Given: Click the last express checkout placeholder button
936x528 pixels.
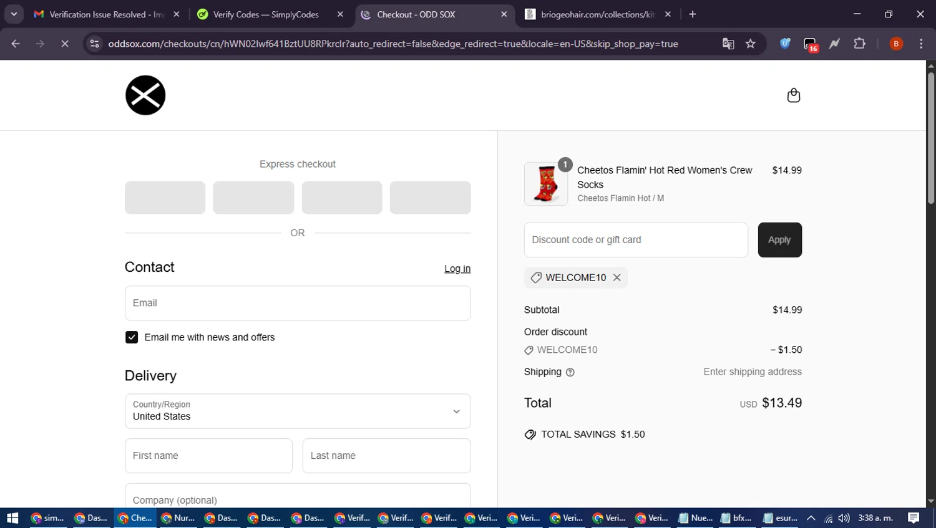Looking at the screenshot, I should 430,198.
